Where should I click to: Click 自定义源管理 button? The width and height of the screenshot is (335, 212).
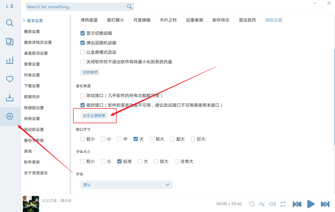tap(94, 116)
